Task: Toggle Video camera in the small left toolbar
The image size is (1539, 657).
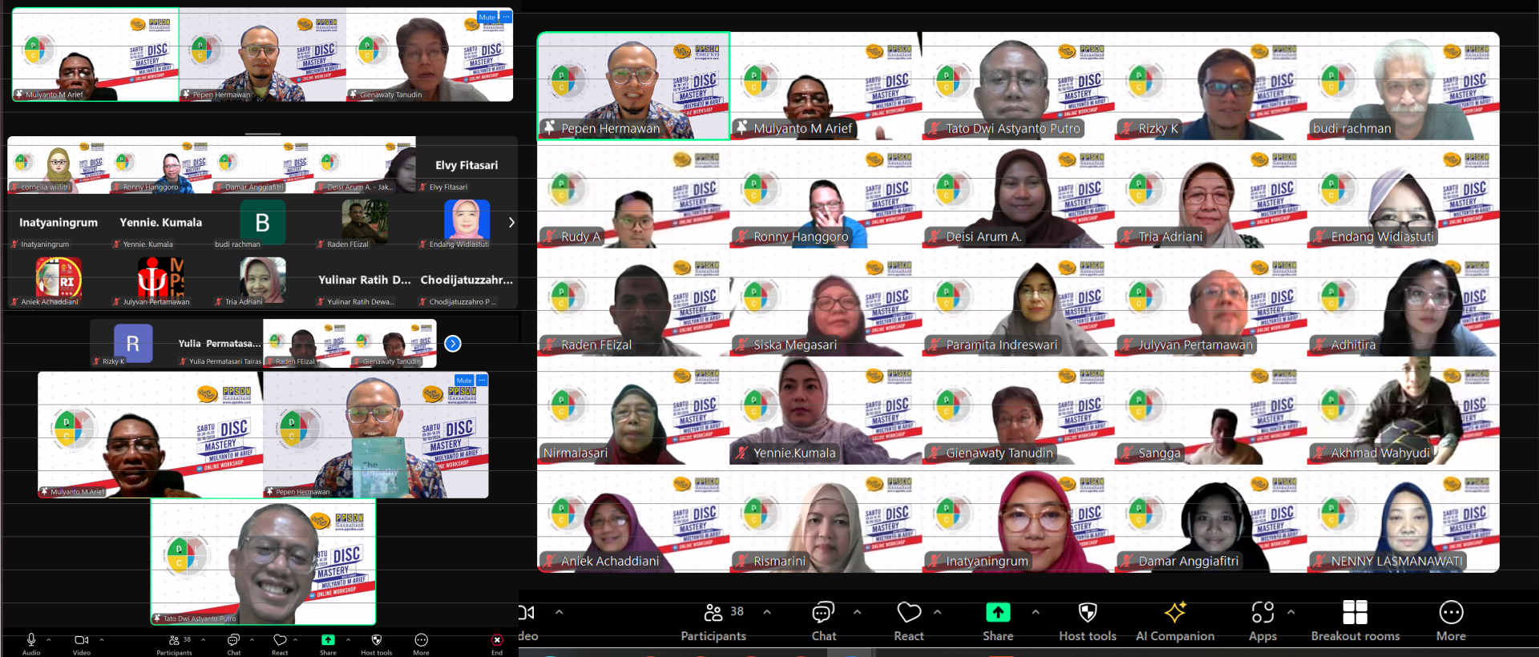Action: 81,640
